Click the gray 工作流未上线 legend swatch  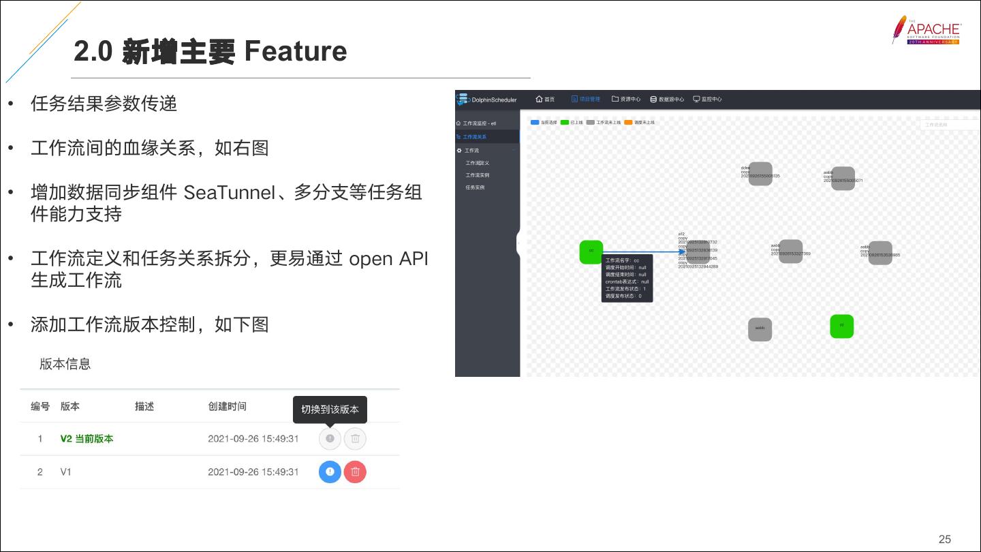point(590,123)
